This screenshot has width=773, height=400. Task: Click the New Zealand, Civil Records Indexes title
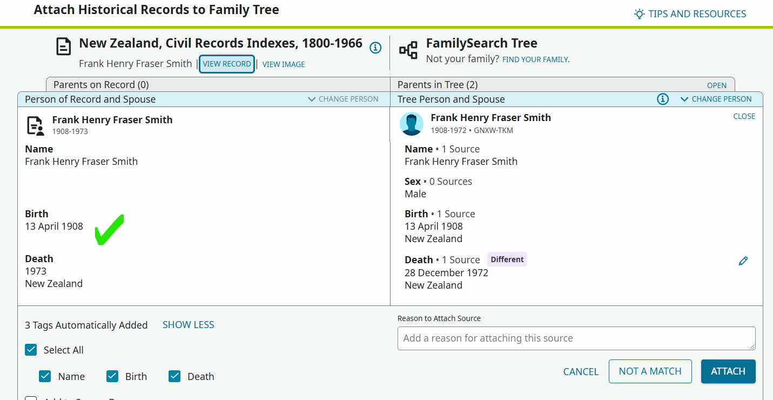pos(221,43)
